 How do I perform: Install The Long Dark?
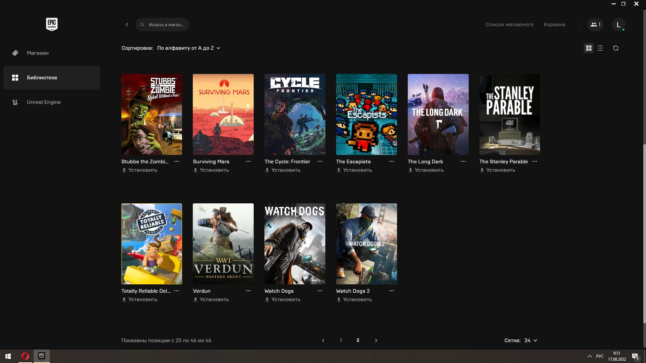pos(426,170)
